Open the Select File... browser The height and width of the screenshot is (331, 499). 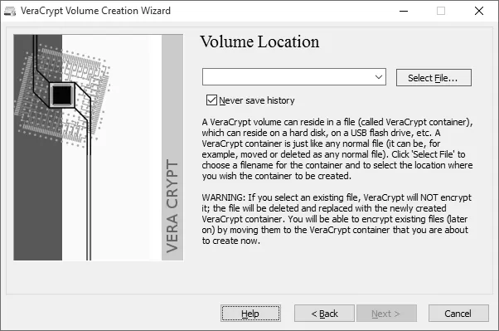coord(434,78)
